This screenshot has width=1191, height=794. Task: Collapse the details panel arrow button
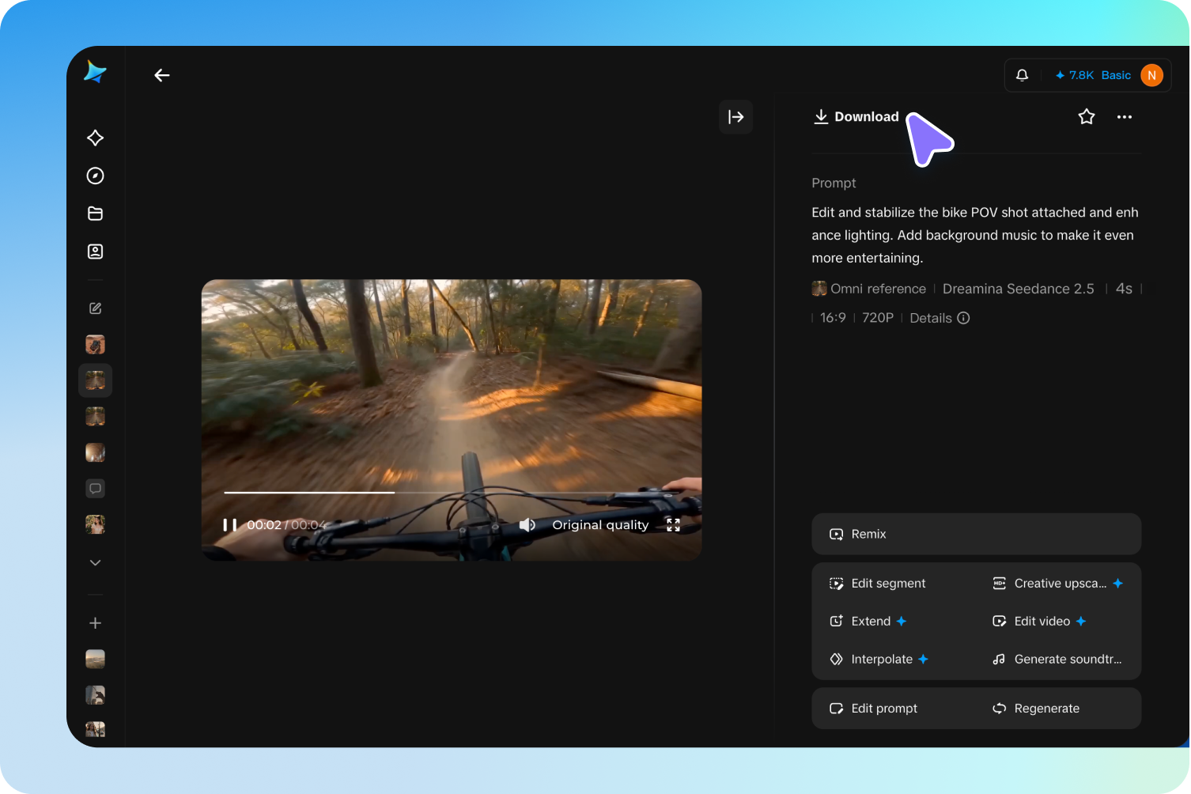735,117
